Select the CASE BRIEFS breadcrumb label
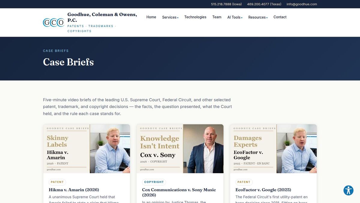 click(56, 51)
